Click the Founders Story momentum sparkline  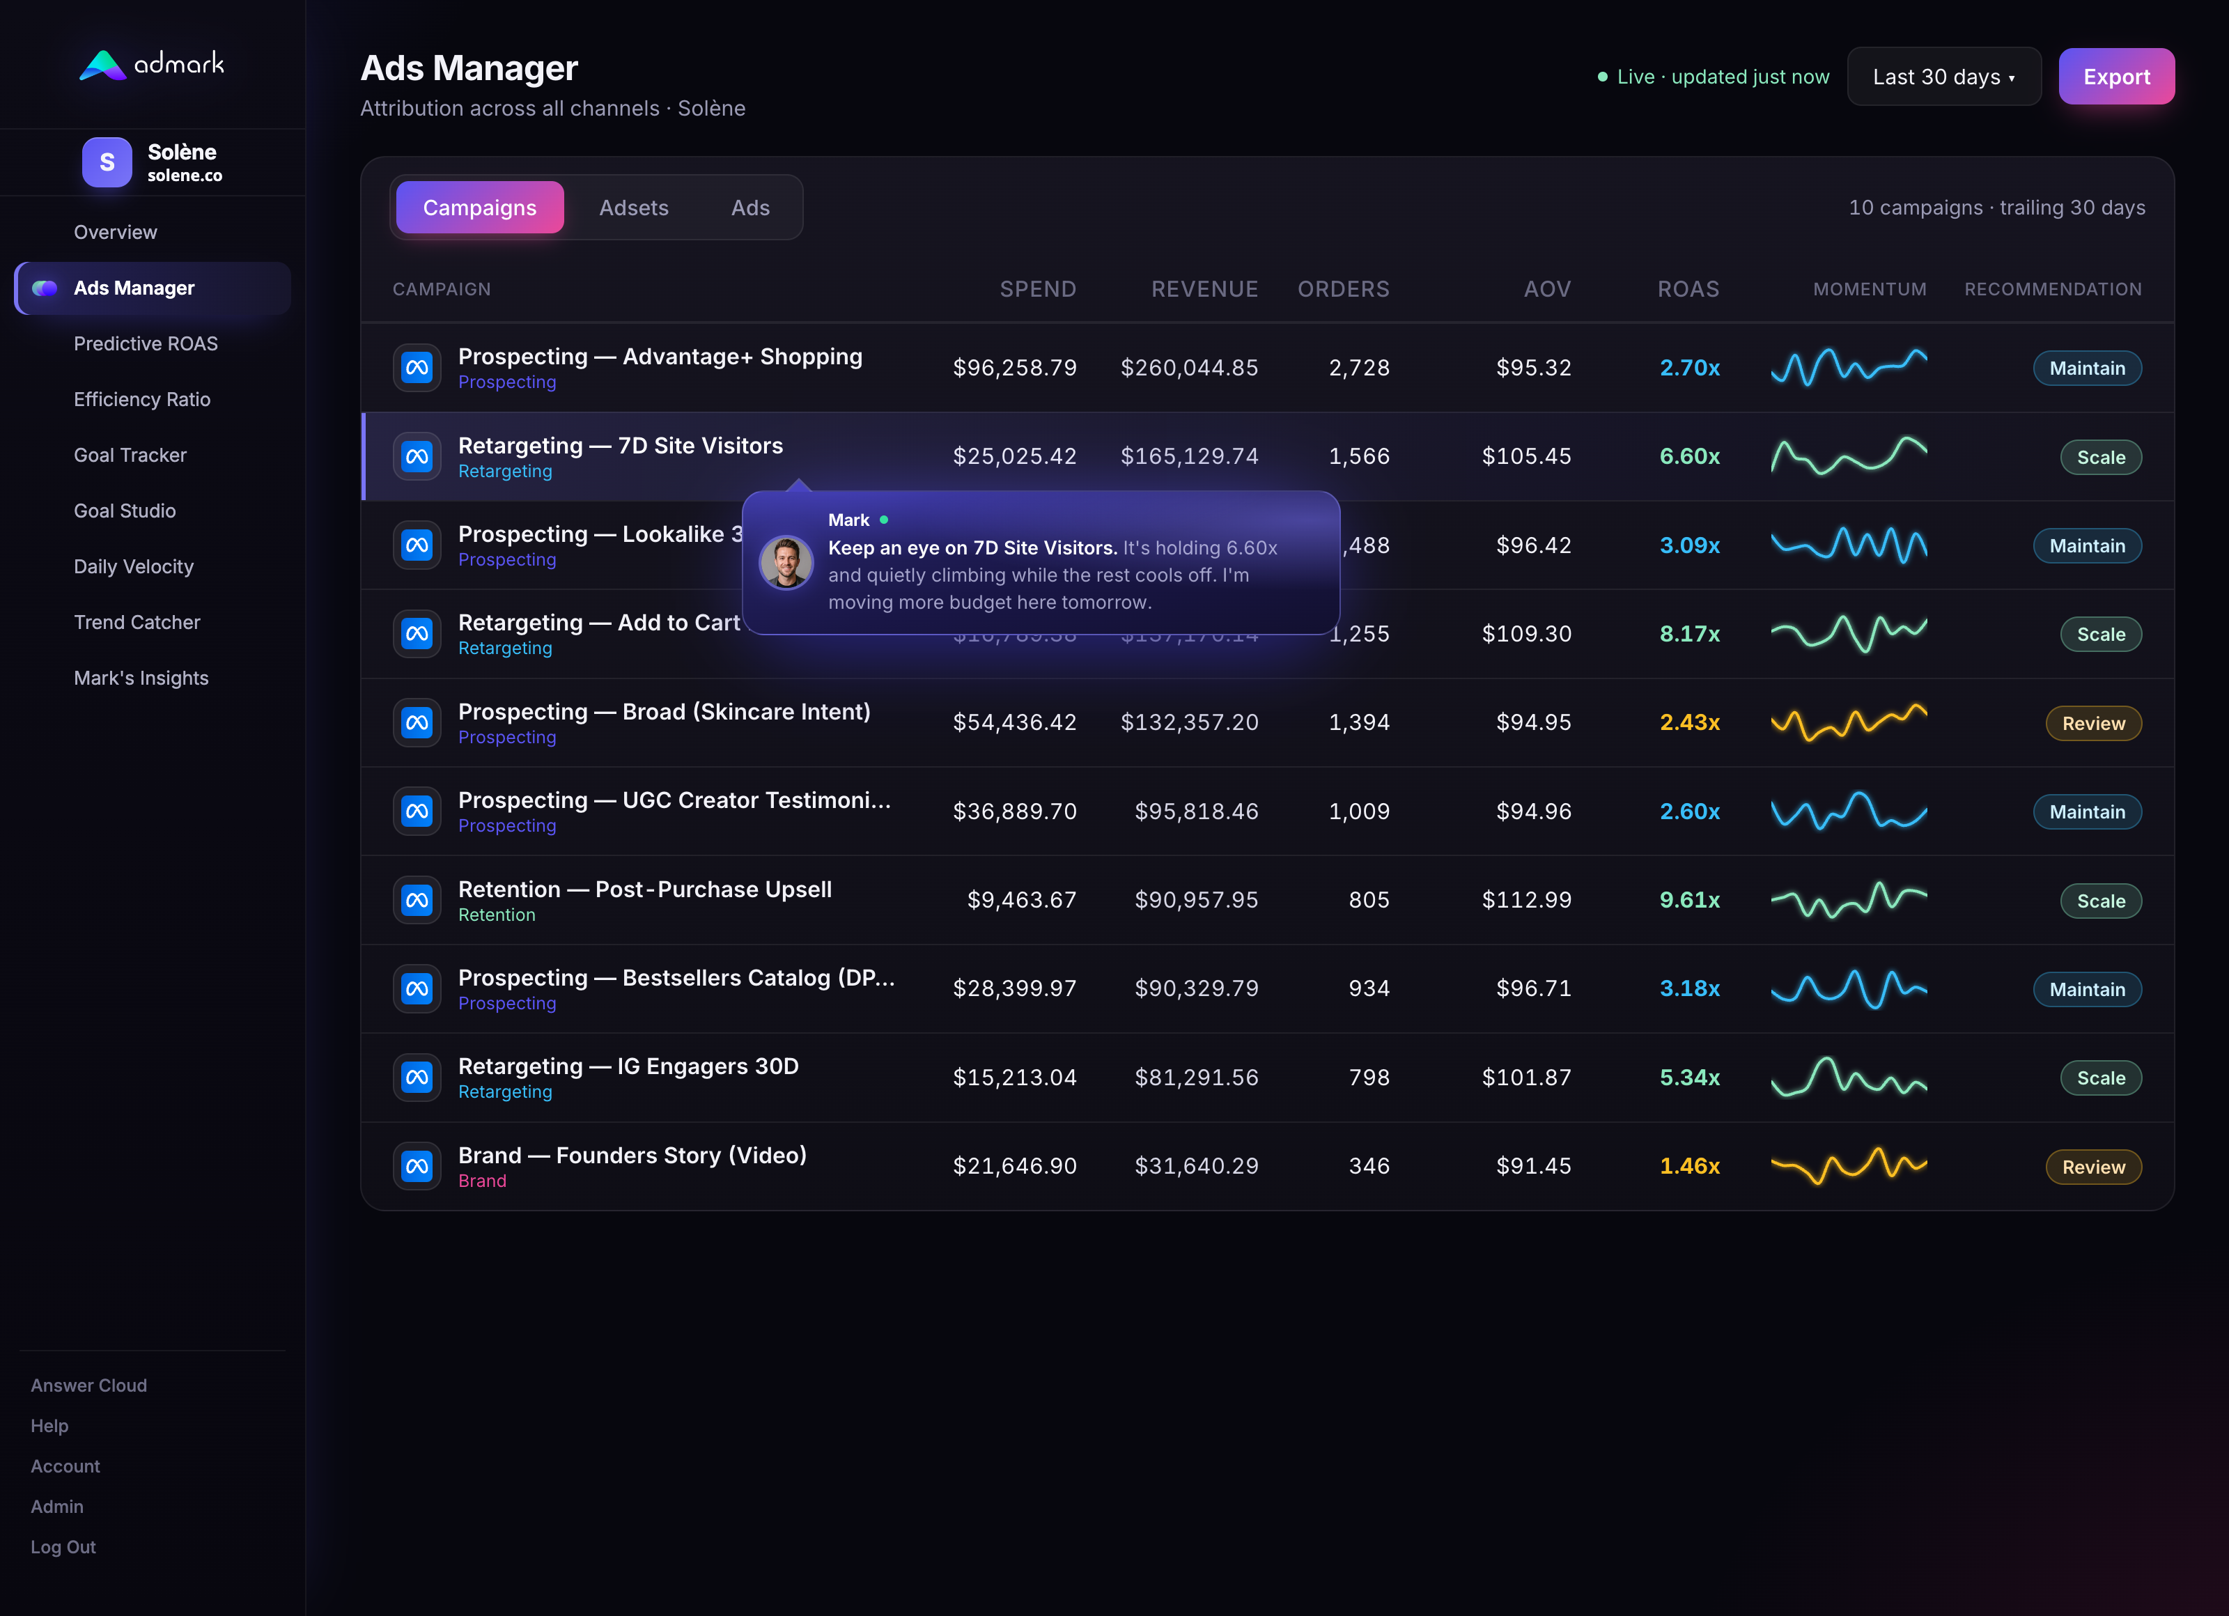point(1849,1166)
